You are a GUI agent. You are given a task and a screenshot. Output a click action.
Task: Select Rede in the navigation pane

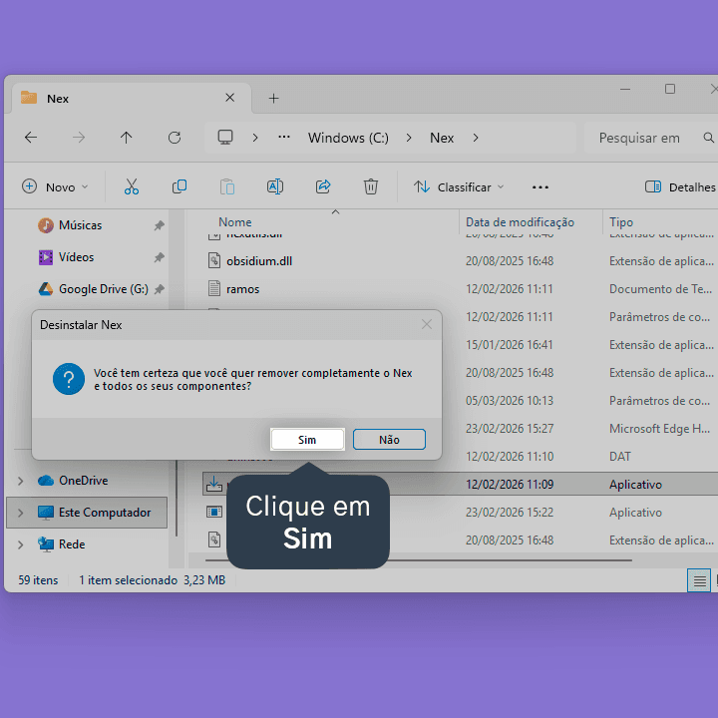[x=72, y=544]
